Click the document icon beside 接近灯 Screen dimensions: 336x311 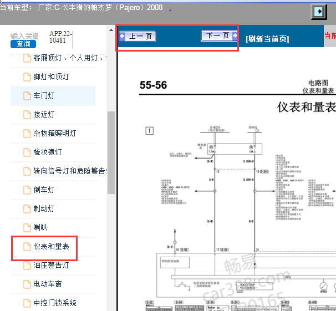pos(27,115)
